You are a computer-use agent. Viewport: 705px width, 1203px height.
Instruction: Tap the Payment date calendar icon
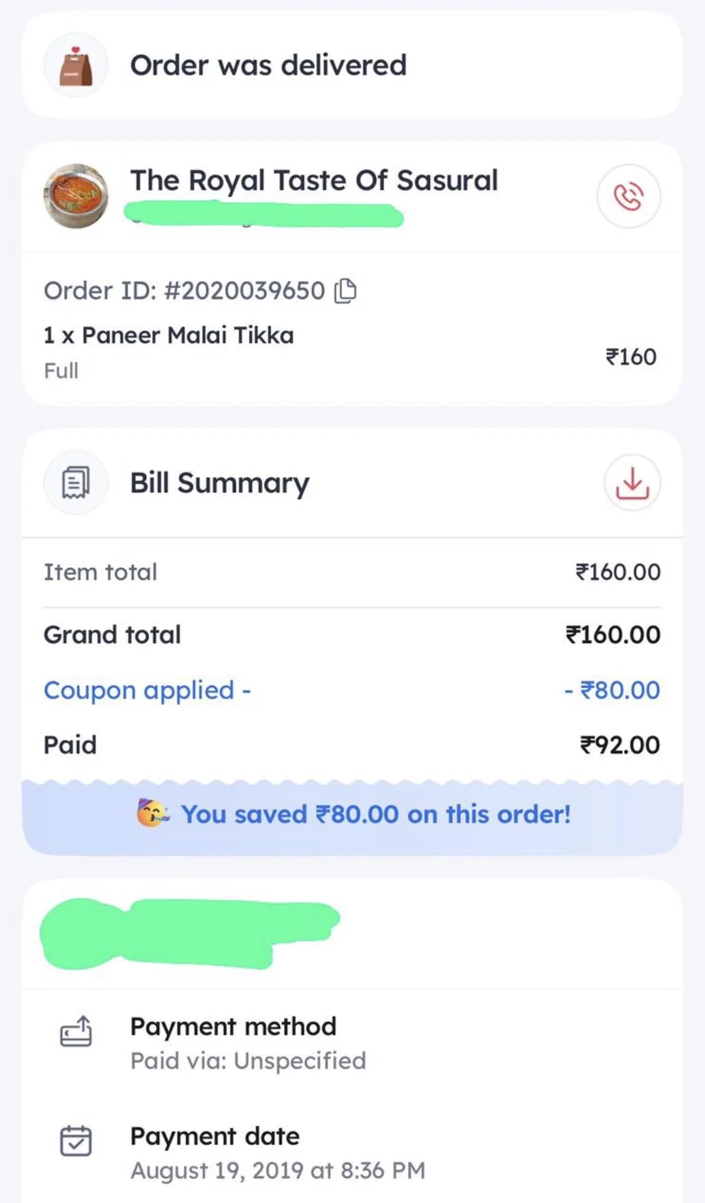click(76, 1141)
